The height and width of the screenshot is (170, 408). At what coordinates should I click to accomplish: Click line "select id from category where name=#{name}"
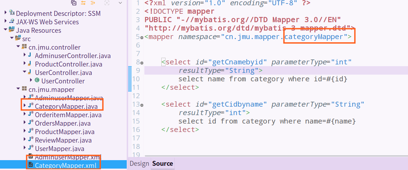[x=267, y=121]
